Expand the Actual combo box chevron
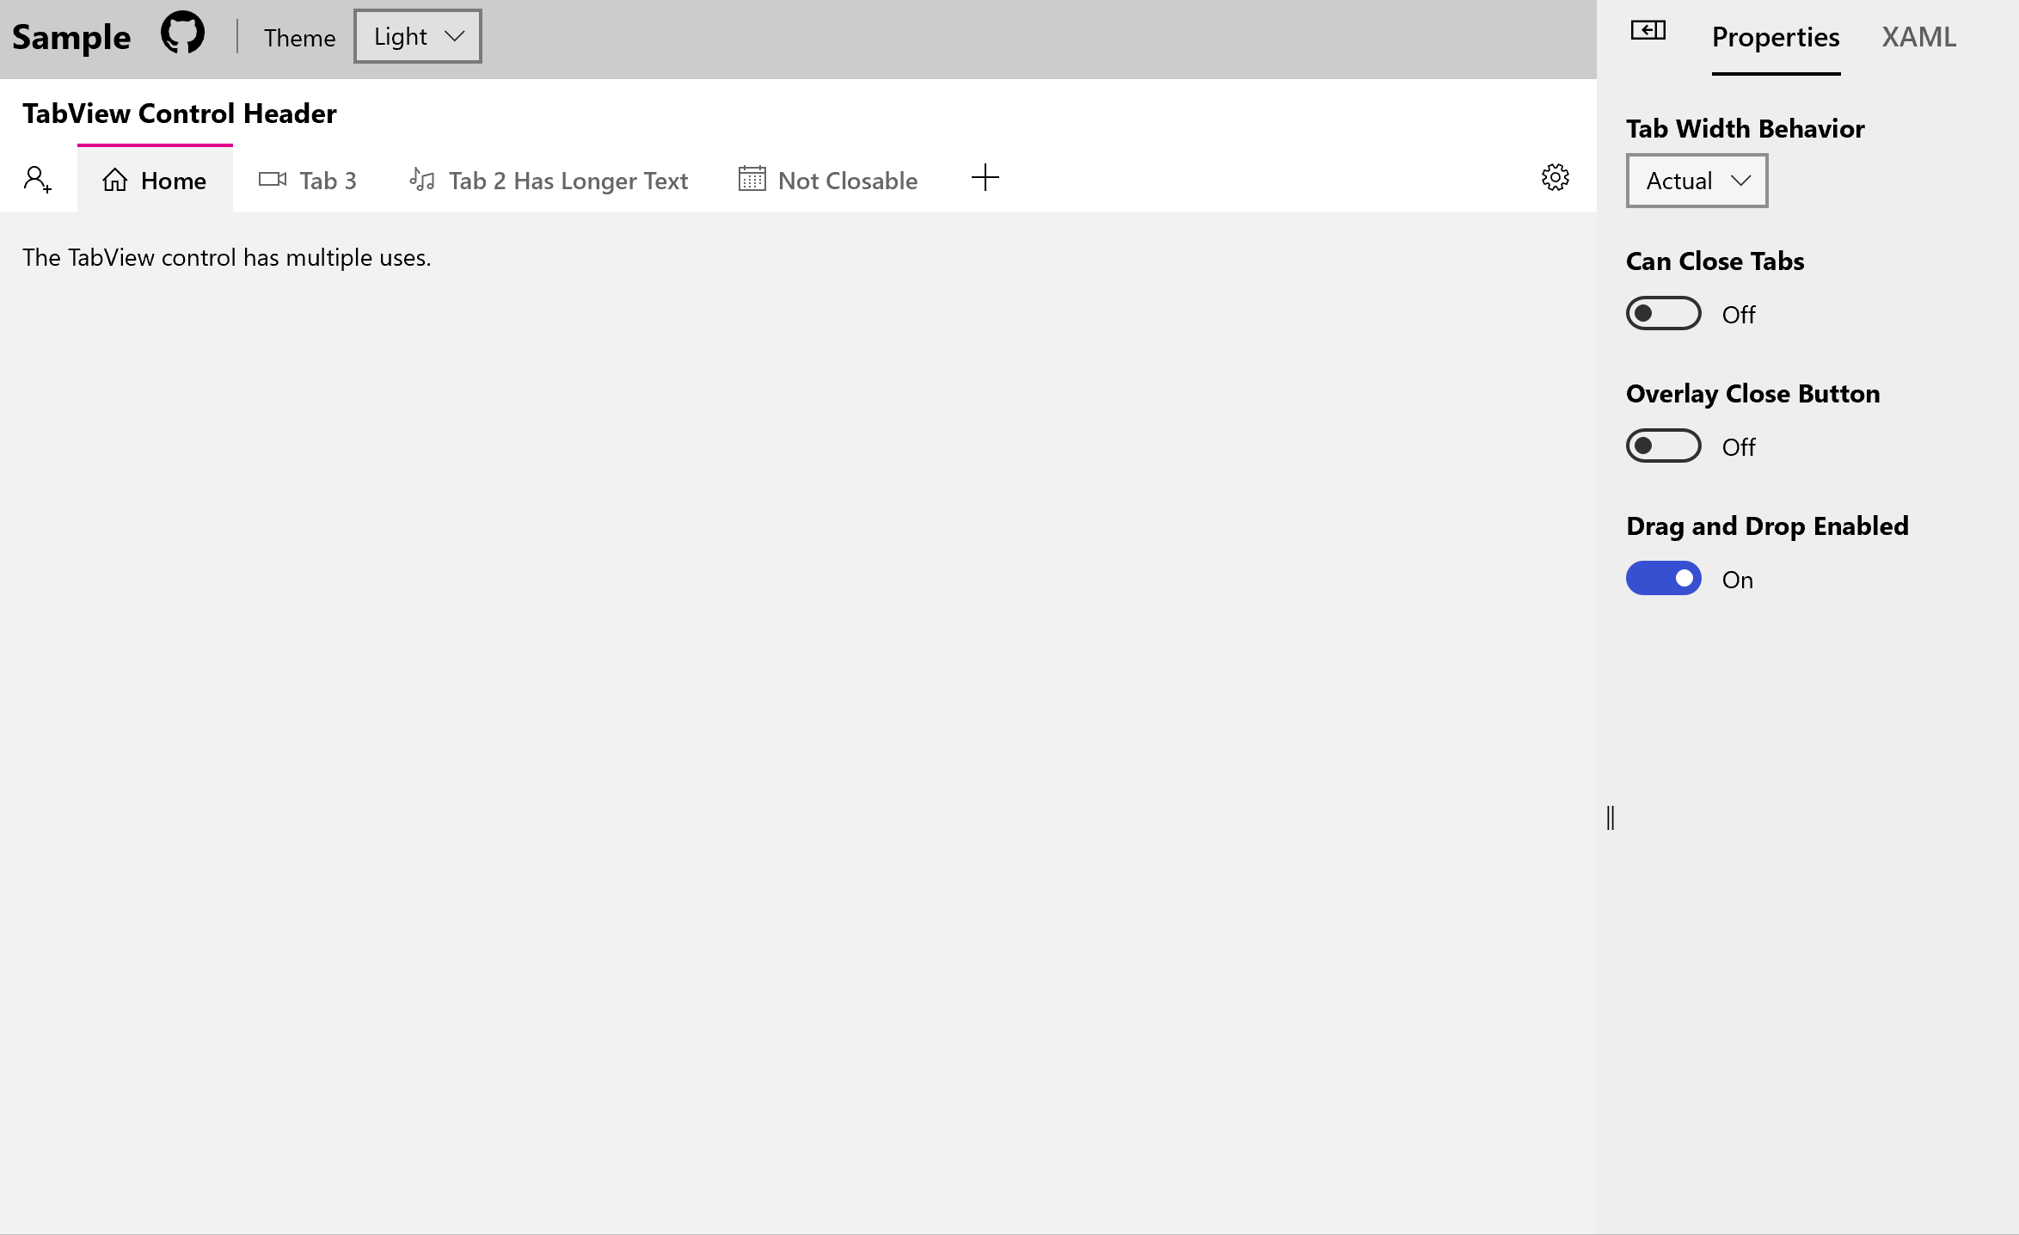 [x=1742, y=180]
